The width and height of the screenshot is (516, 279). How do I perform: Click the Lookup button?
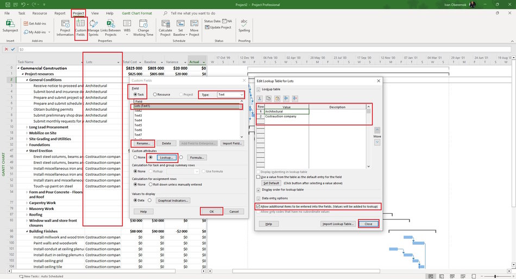(x=167, y=157)
